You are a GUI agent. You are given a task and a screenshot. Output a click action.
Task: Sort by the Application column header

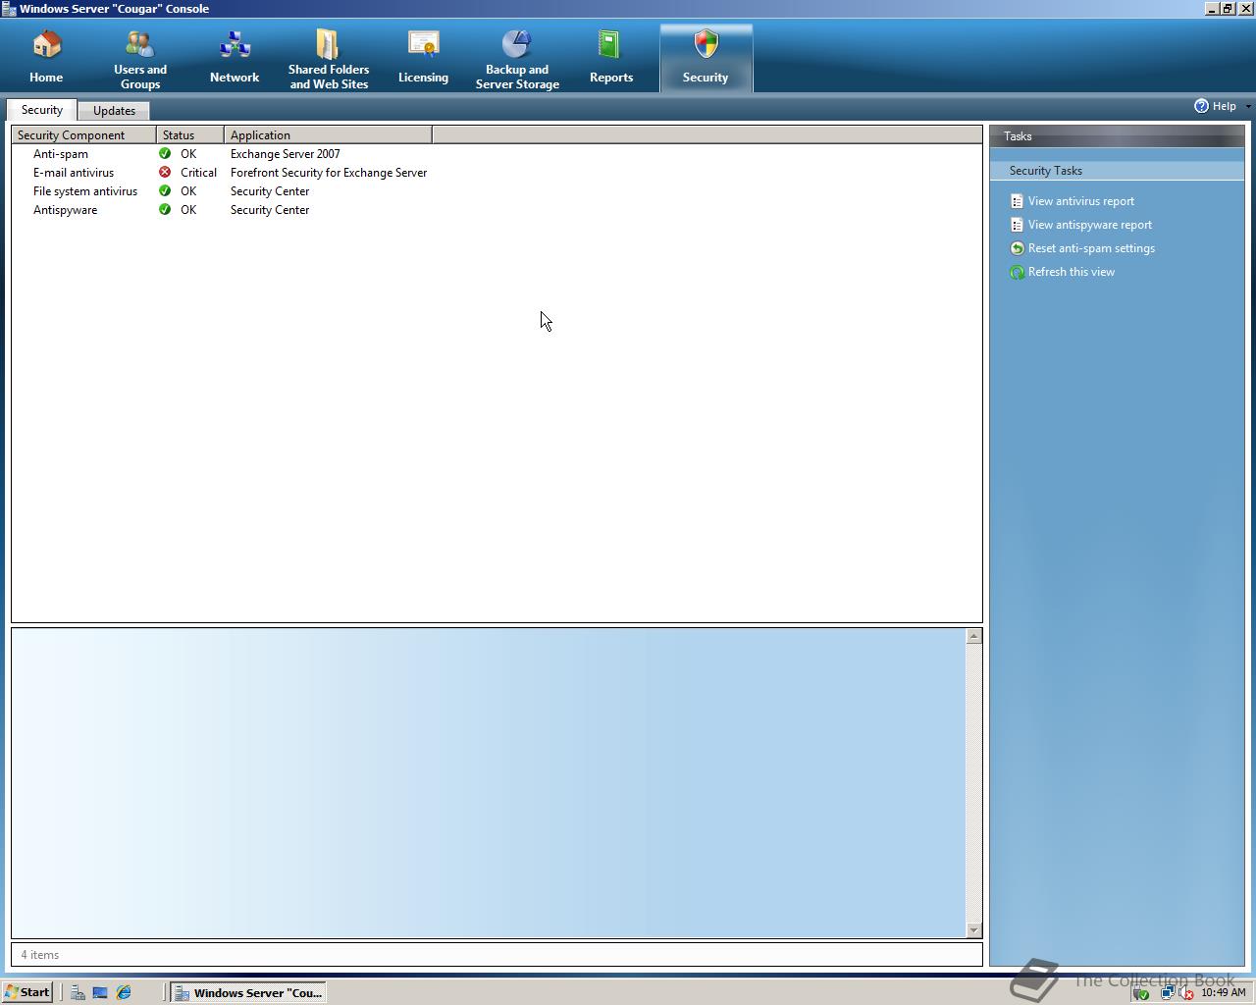pyautogui.click(x=328, y=135)
